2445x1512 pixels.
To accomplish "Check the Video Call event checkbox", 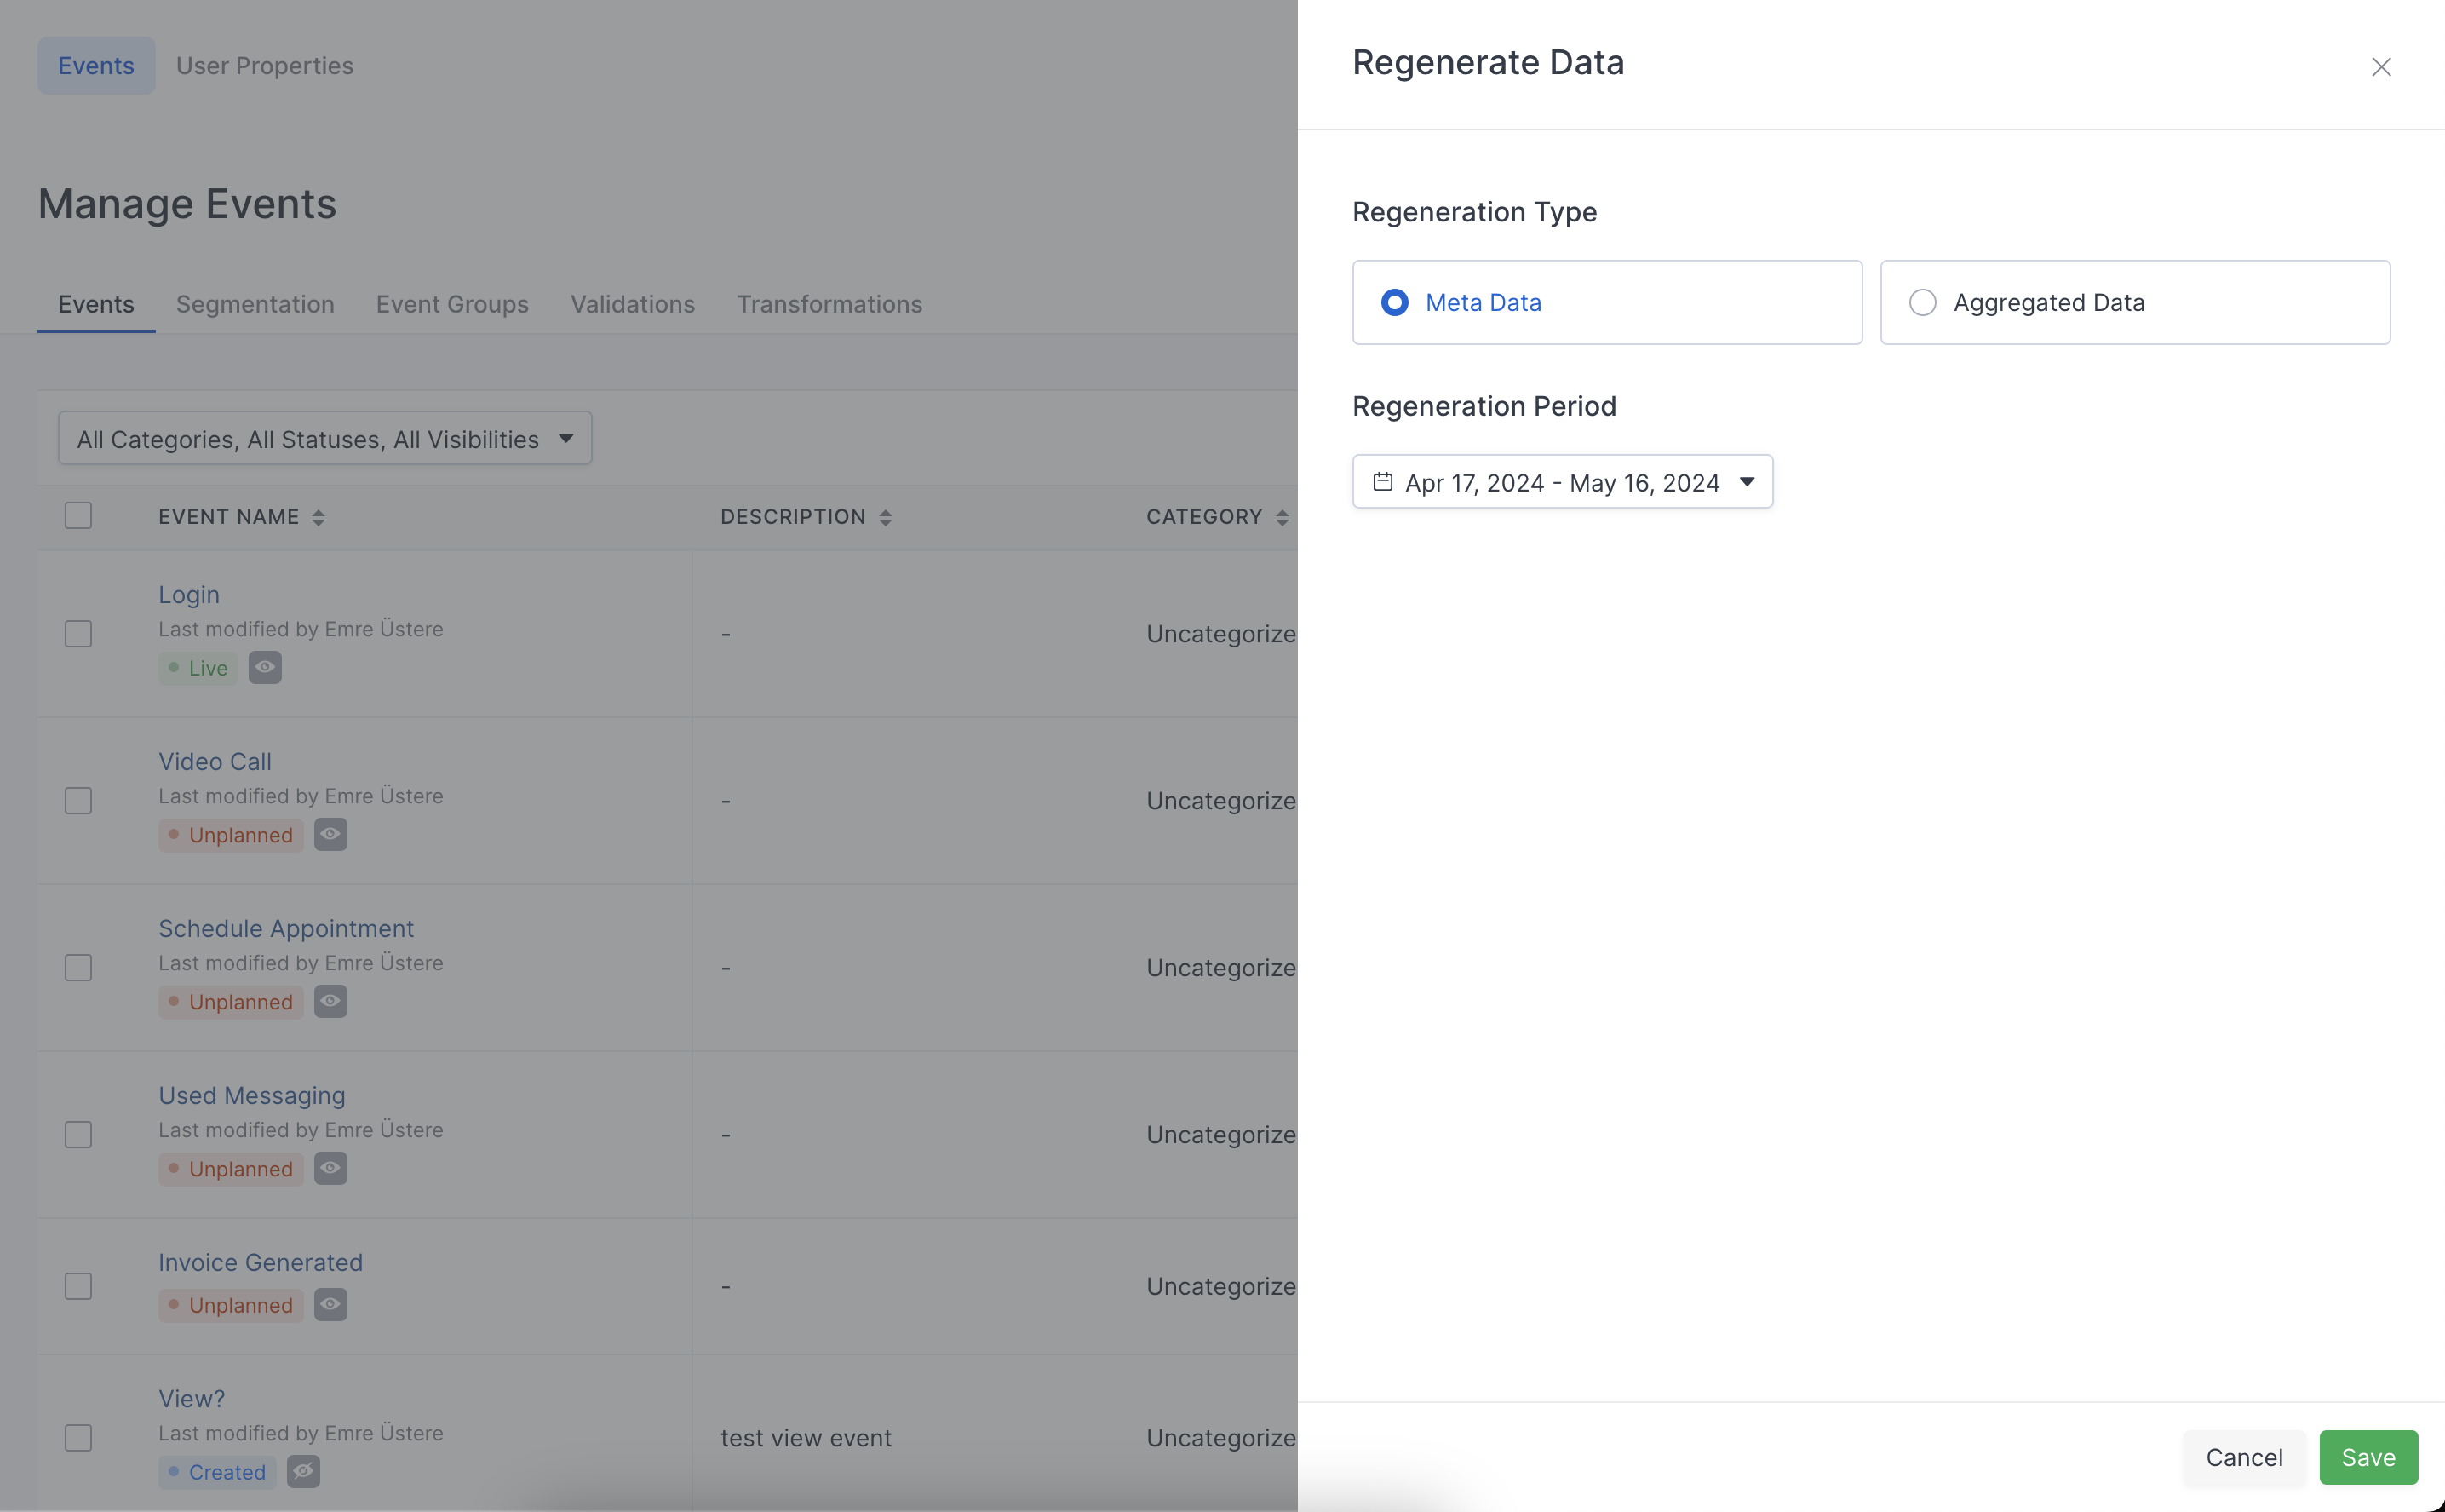I will (x=78, y=800).
